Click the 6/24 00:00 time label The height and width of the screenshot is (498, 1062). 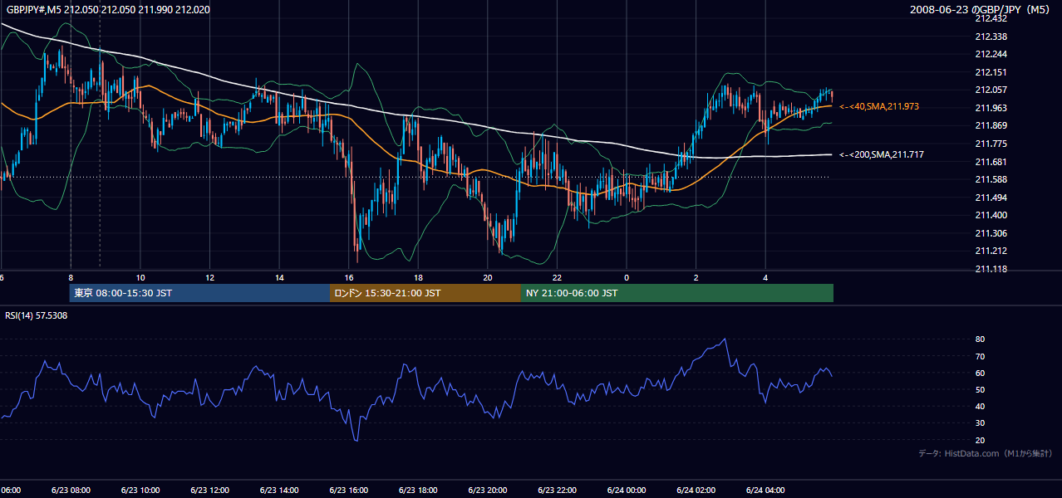(627, 490)
